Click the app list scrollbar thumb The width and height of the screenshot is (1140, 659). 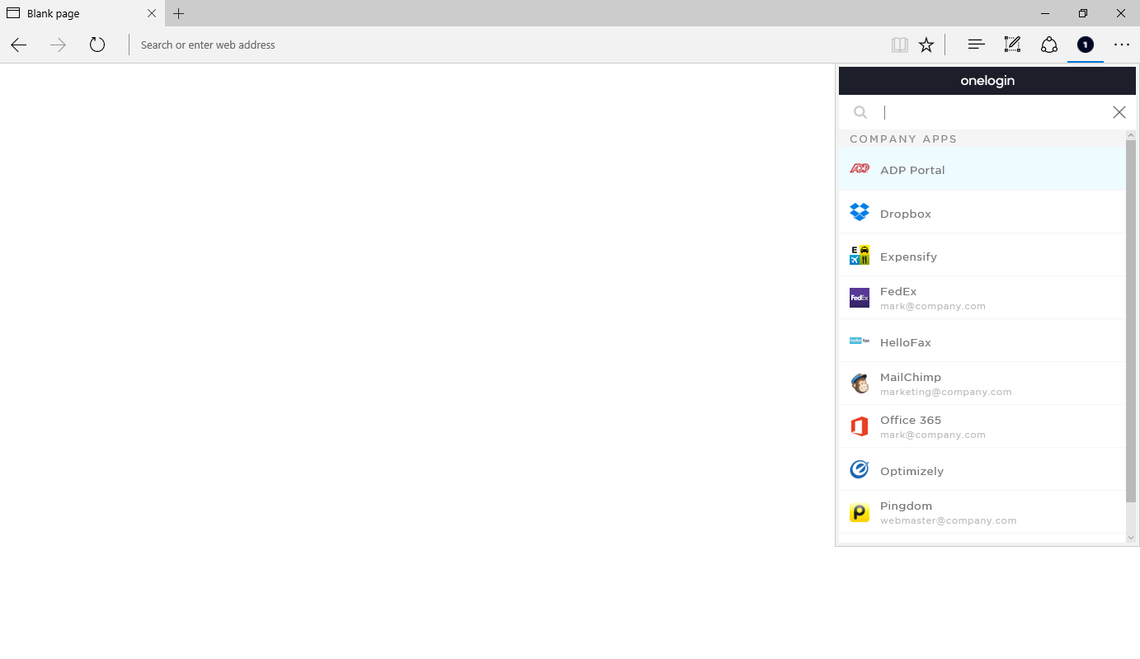(1131, 321)
